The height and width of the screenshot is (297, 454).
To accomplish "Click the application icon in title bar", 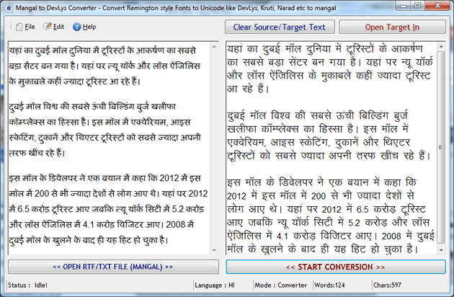I will [9, 8].
